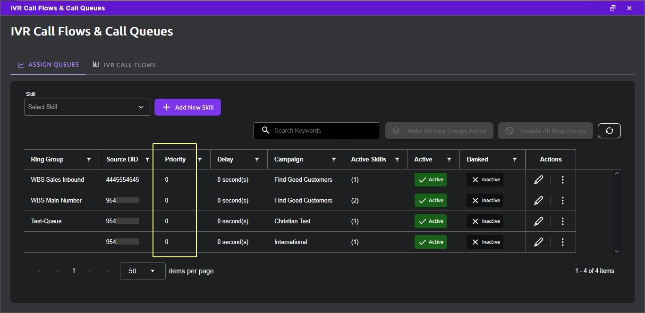Image resolution: width=645 pixels, height=313 pixels.
Task: Edit the Test-Queue ring group
Action: [538, 221]
